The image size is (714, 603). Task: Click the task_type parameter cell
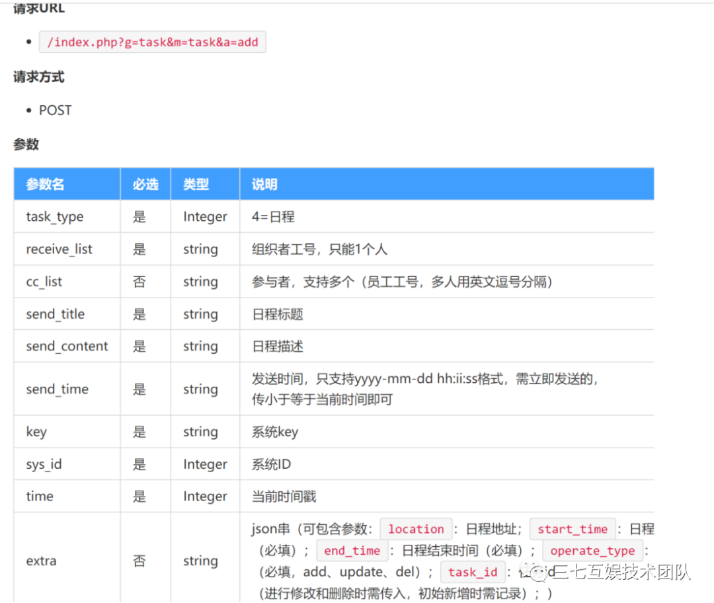[x=55, y=217]
